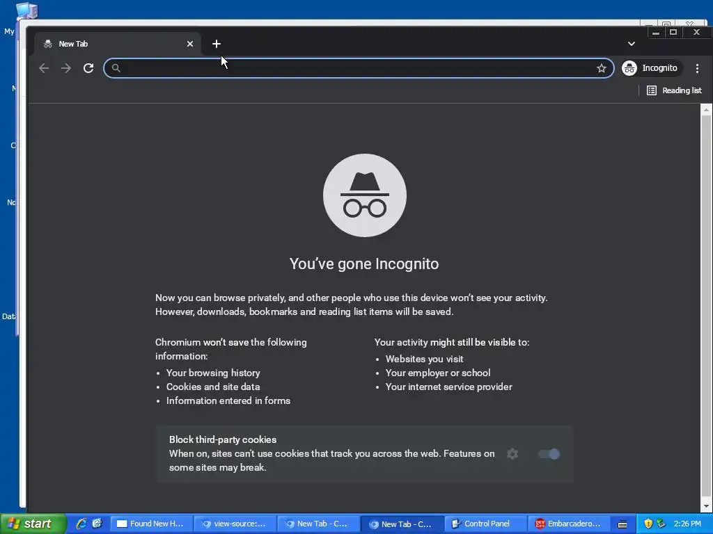Click the on-screen keyboard tray icon
This screenshot has height=534, width=713.
pyautogui.click(x=622, y=524)
